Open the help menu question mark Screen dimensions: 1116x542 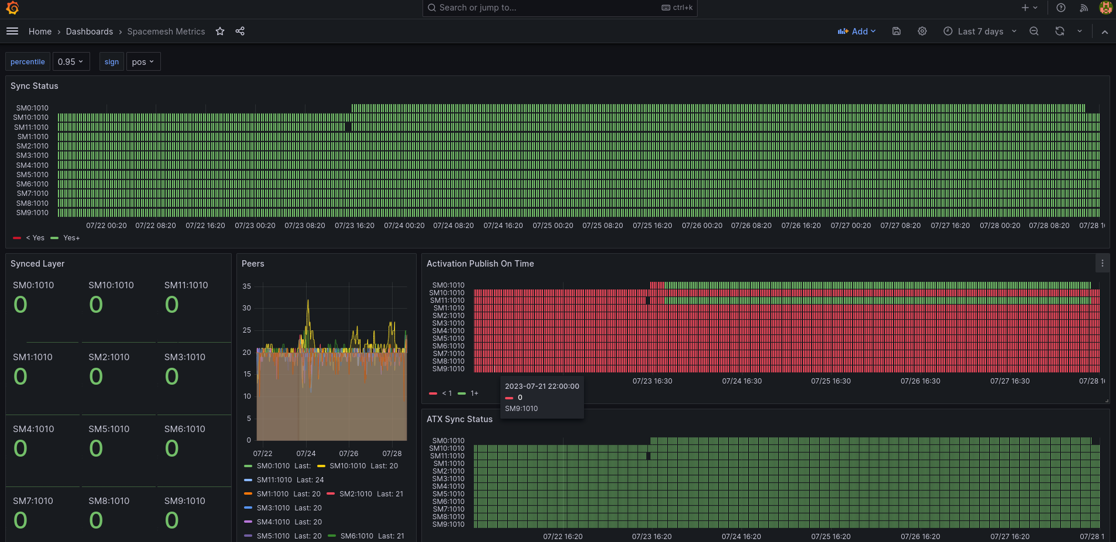[x=1060, y=8]
